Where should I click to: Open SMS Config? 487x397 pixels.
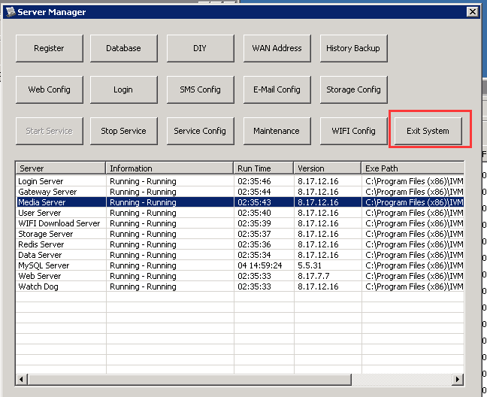[201, 89]
